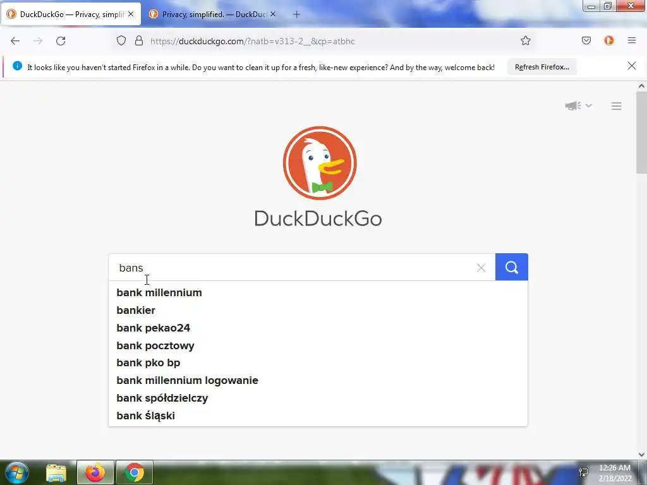
Task: Click the Firefox taskbar icon
Action: [95, 472]
